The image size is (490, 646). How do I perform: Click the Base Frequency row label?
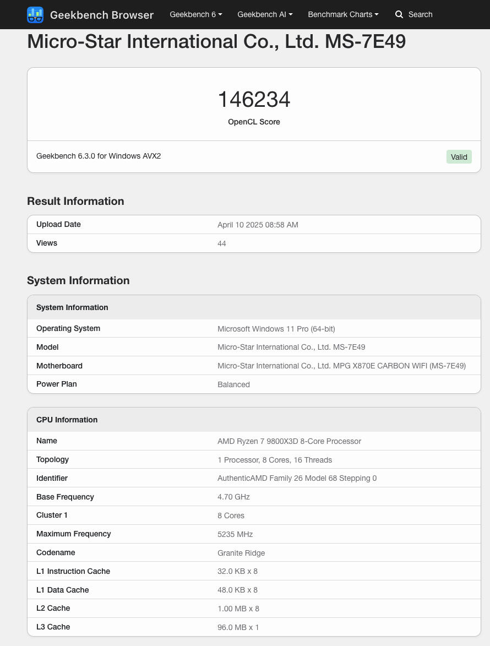[65, 497]
